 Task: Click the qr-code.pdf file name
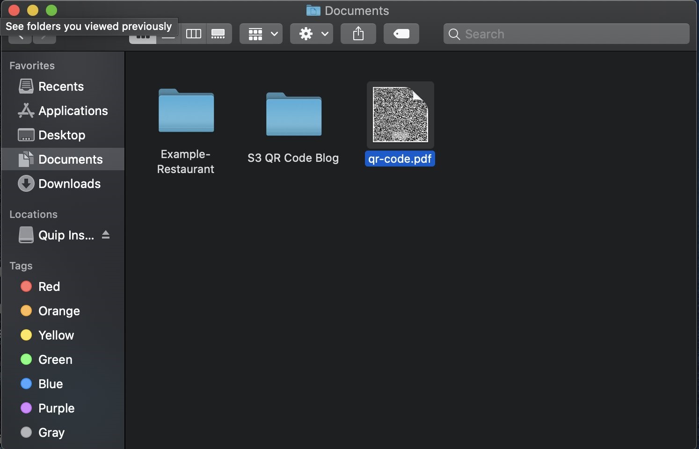400,159
